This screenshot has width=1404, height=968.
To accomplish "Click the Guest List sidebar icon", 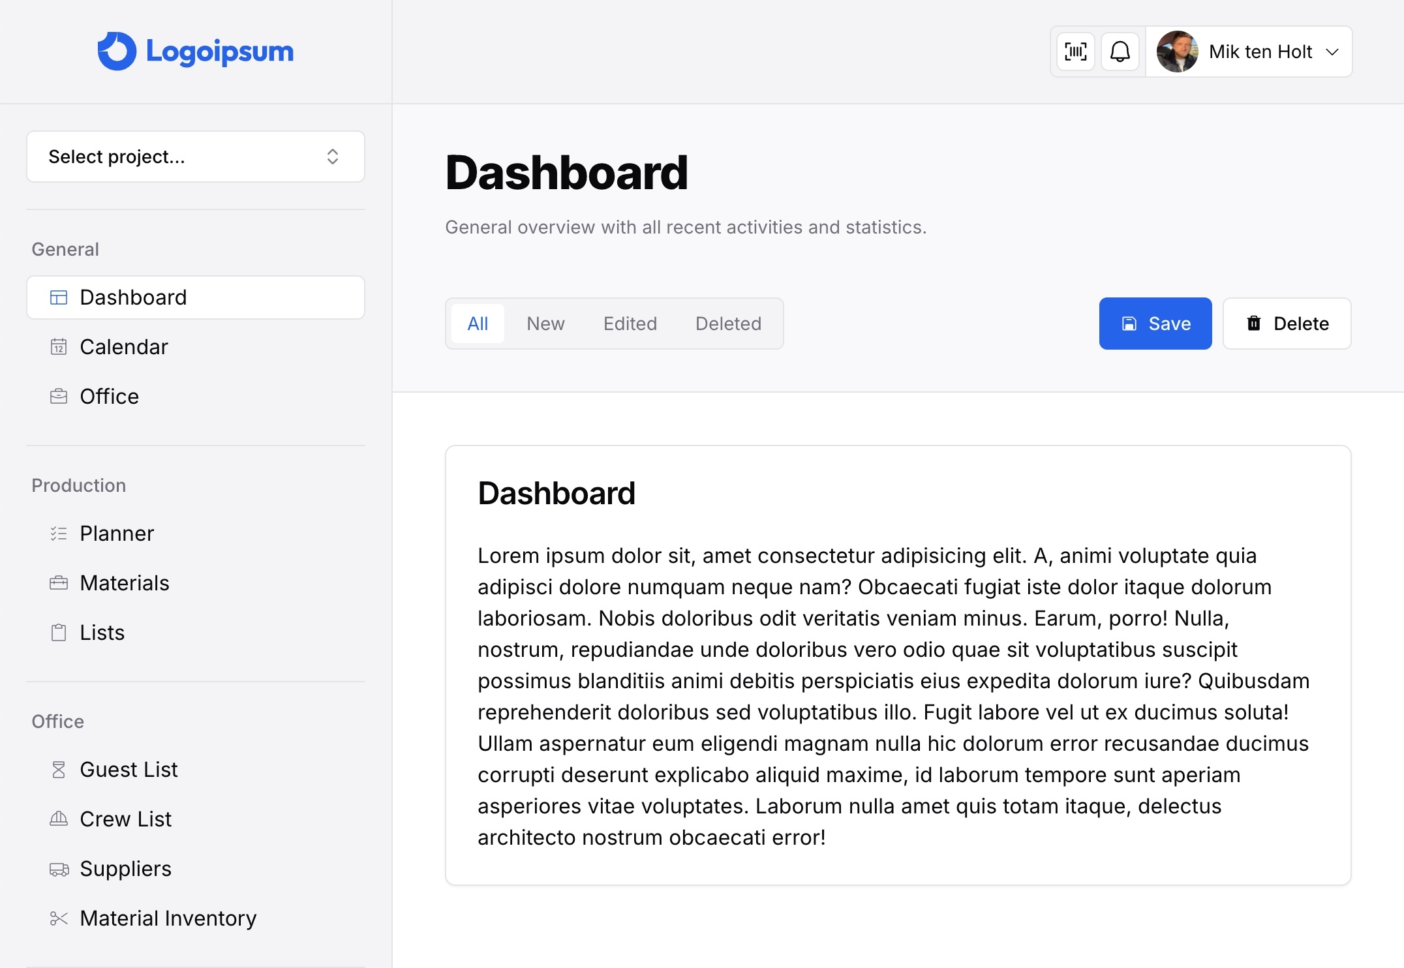I will tap(59, 768).
